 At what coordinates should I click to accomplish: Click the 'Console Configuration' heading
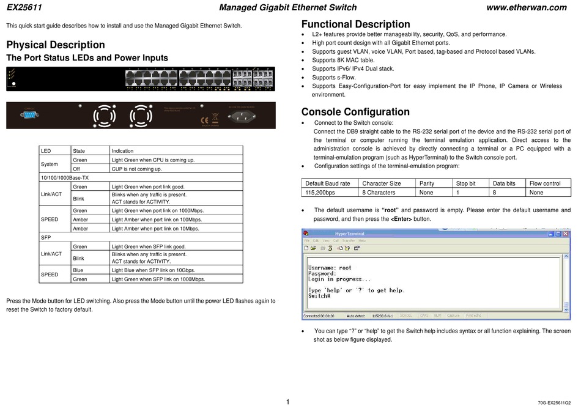[x=355, y=112]
